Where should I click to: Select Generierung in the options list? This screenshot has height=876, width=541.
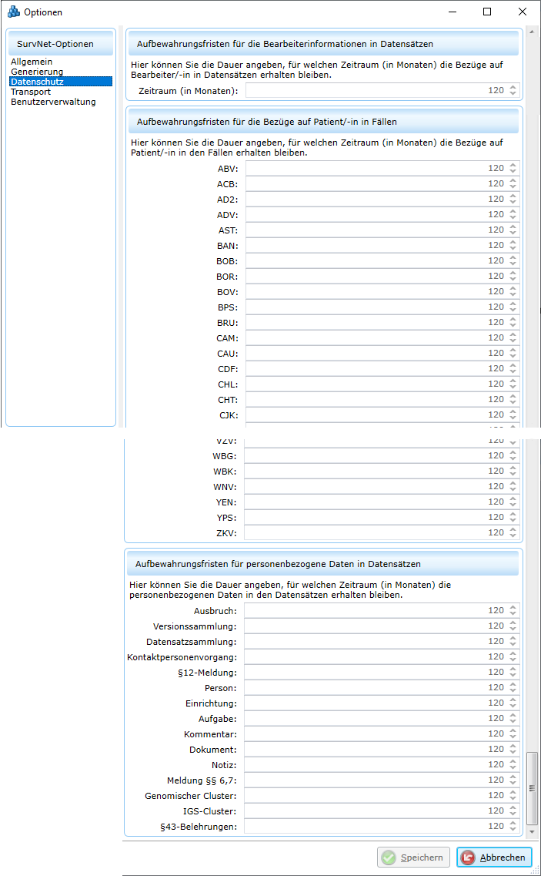pyautogui.click(x=37, y=72)
